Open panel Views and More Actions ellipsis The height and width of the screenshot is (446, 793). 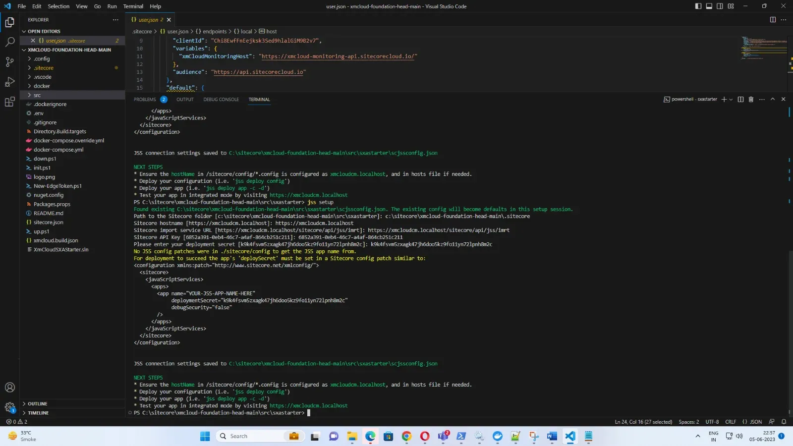pyautogui.click(x=762, y=99)
